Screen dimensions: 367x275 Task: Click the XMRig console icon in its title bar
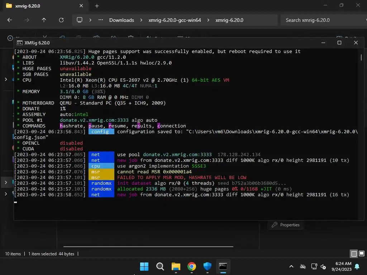pyautogui.click(x=20, y=43)
